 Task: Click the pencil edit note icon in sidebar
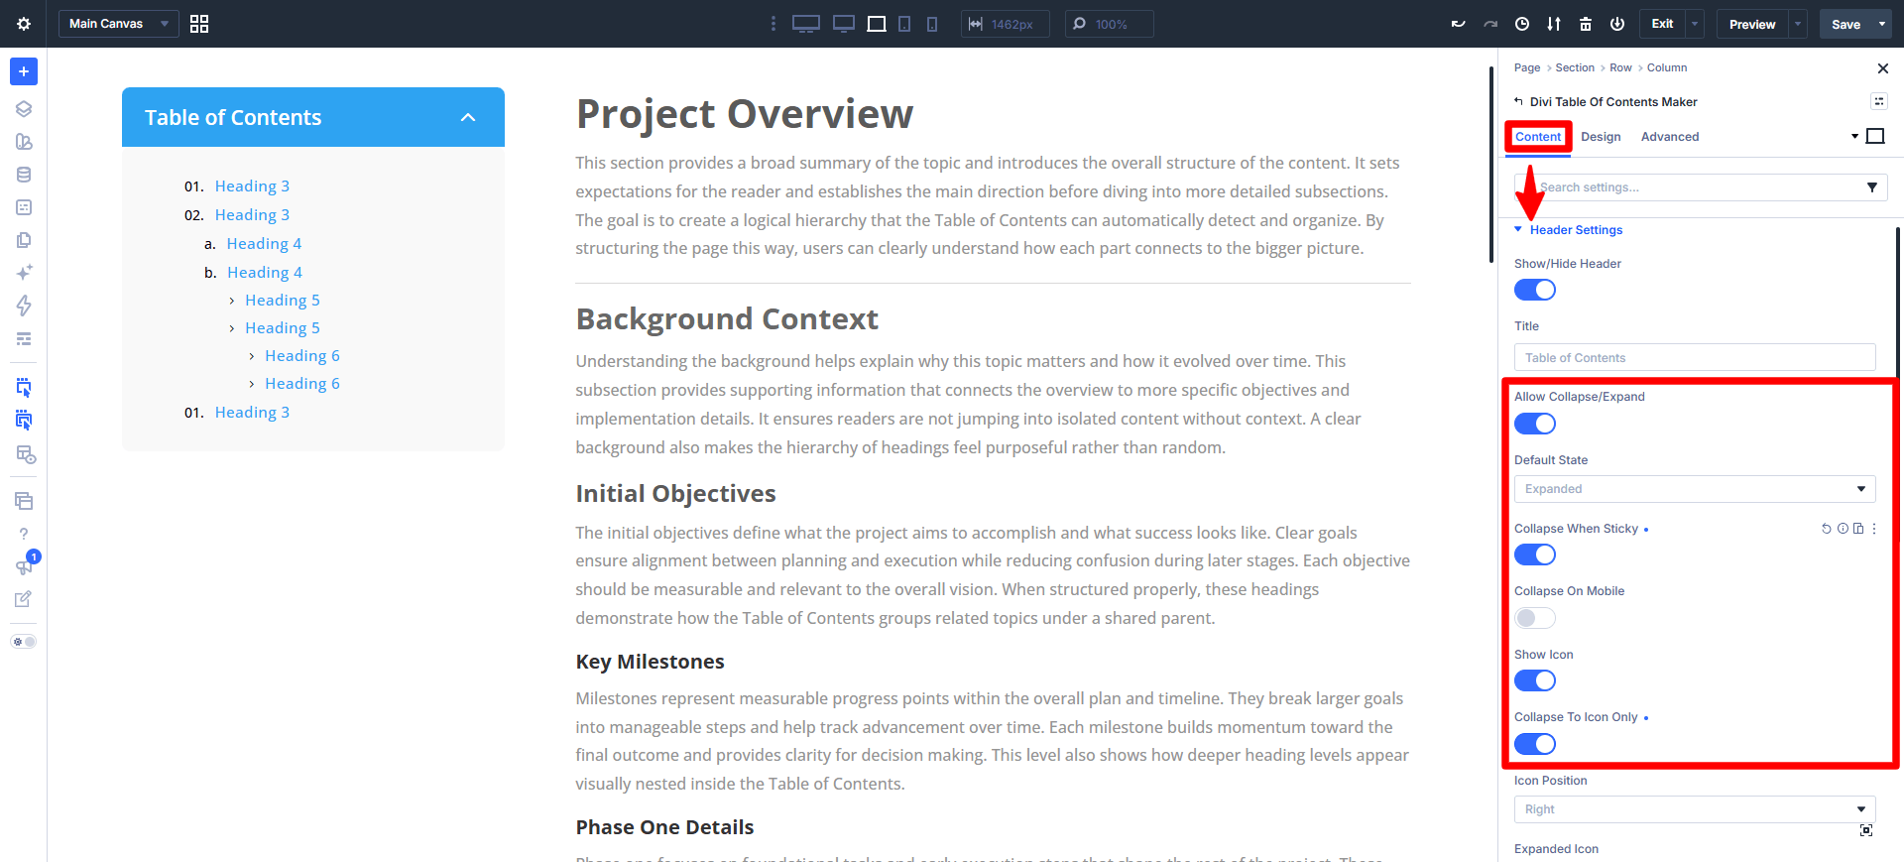coord(24,599)
